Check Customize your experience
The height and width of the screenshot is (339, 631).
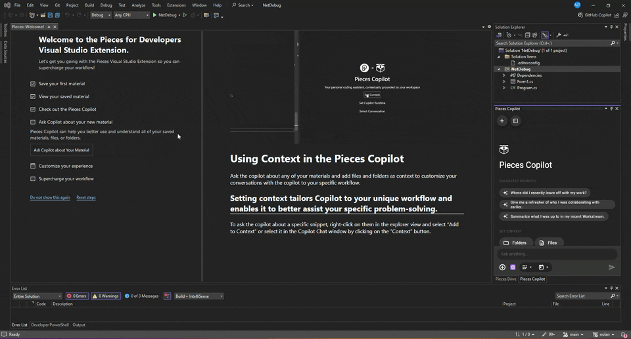coord(33,166)
